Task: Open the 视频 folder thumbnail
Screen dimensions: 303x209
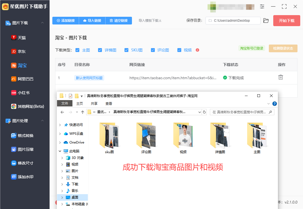Action: pyautogui.click(x=183, y=138)
